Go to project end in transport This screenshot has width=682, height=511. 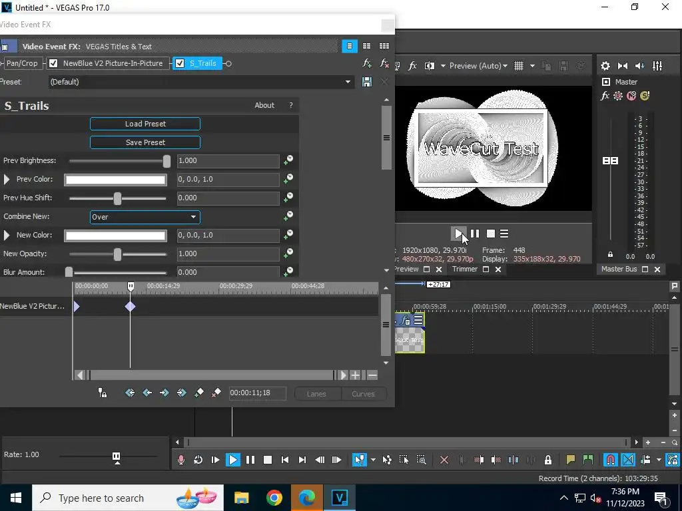pyautogui.click(x=302, y=460)
